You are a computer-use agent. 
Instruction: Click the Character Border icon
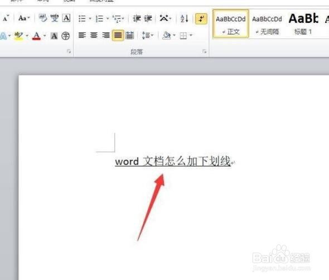(x=66, y=18)
